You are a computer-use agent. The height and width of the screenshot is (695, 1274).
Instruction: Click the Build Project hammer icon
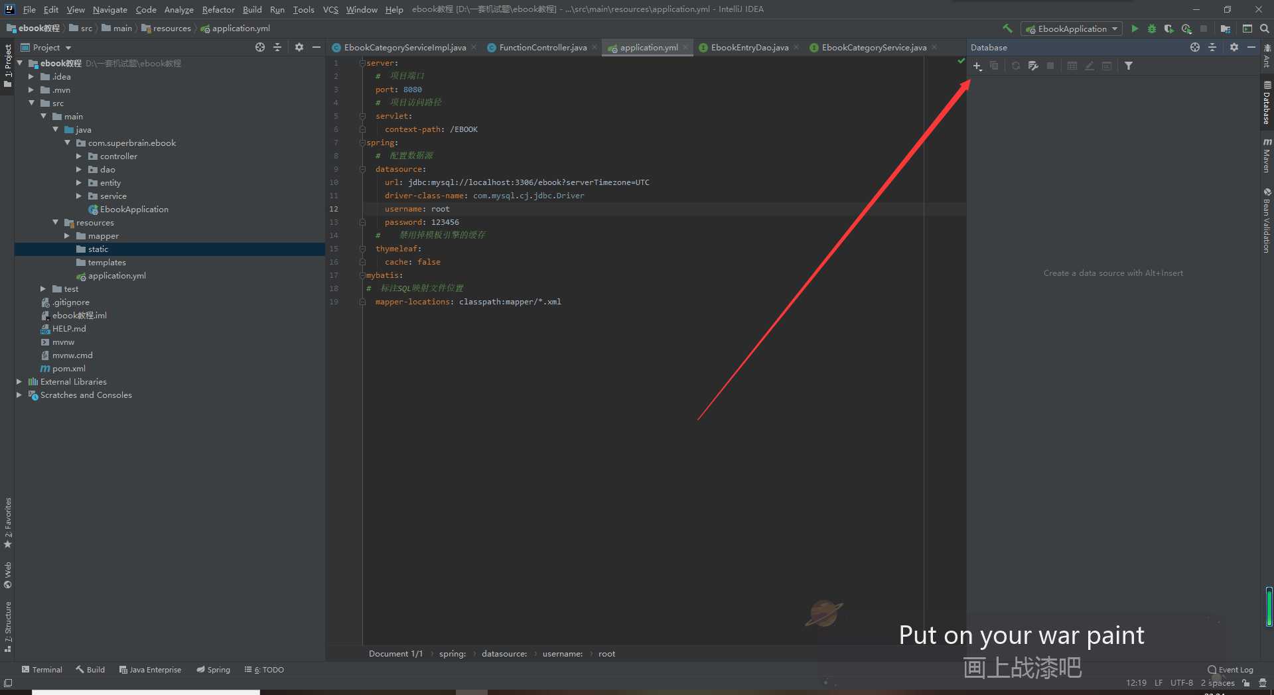click(1007, 29)
